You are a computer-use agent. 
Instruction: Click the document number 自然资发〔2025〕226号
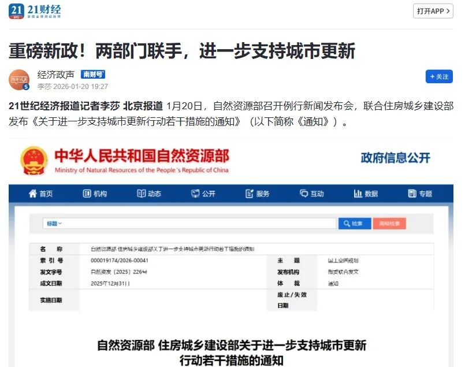click(x=119, y=272)
